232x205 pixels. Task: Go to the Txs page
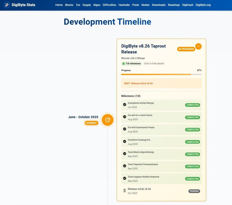[78, 5]
